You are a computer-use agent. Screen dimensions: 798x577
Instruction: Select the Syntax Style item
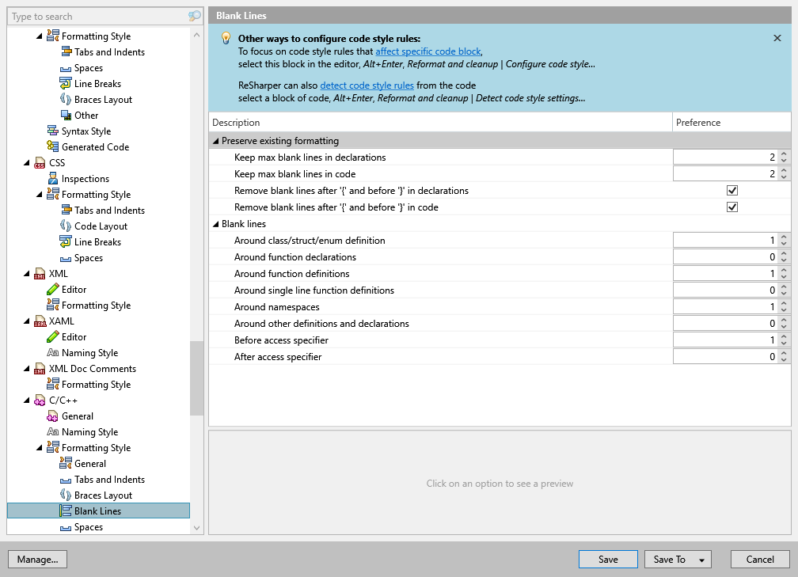coord(85,131)
